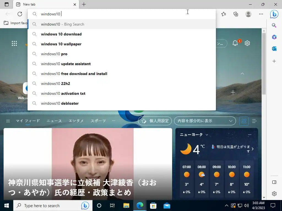Show more feed tabs ellipsis
The image size is (282, 211).
tap(114, 121)
